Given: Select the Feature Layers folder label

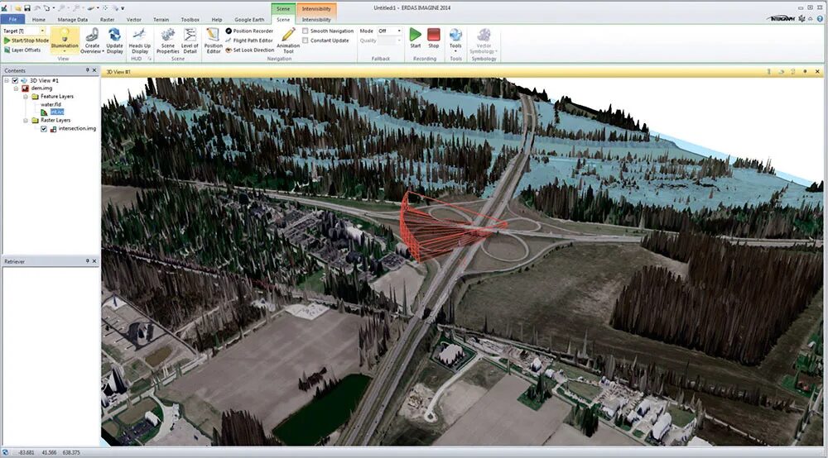Looking at the screenshot, I should pos(57,97).
